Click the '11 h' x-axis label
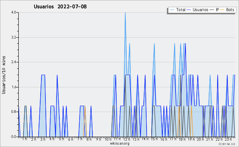The width and height of the screenshot is (239, 147). click(117, 139)
